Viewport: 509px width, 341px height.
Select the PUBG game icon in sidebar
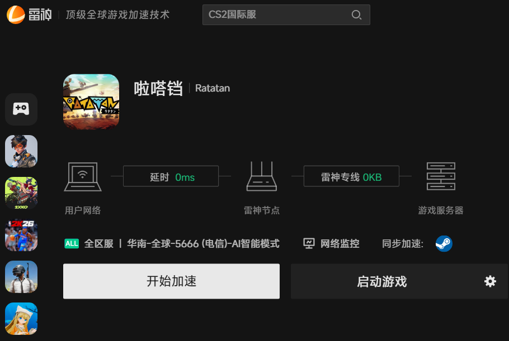pos(21,277)
